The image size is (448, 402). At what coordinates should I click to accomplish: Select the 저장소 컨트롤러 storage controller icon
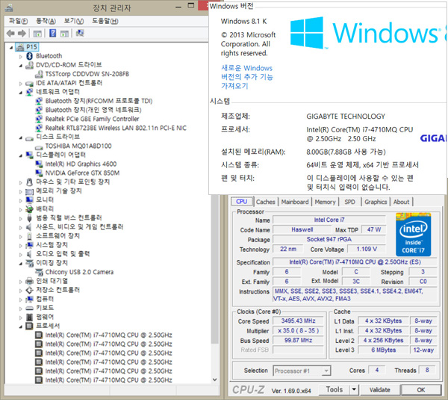29,290
